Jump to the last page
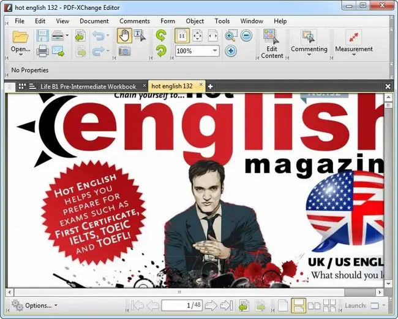The width and height of the screenshot is (398, 319). (x=226, y=306)
